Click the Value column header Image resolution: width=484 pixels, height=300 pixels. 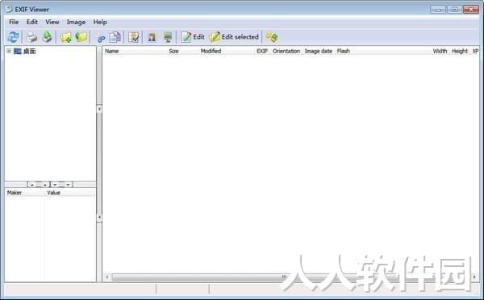(53, 193)
